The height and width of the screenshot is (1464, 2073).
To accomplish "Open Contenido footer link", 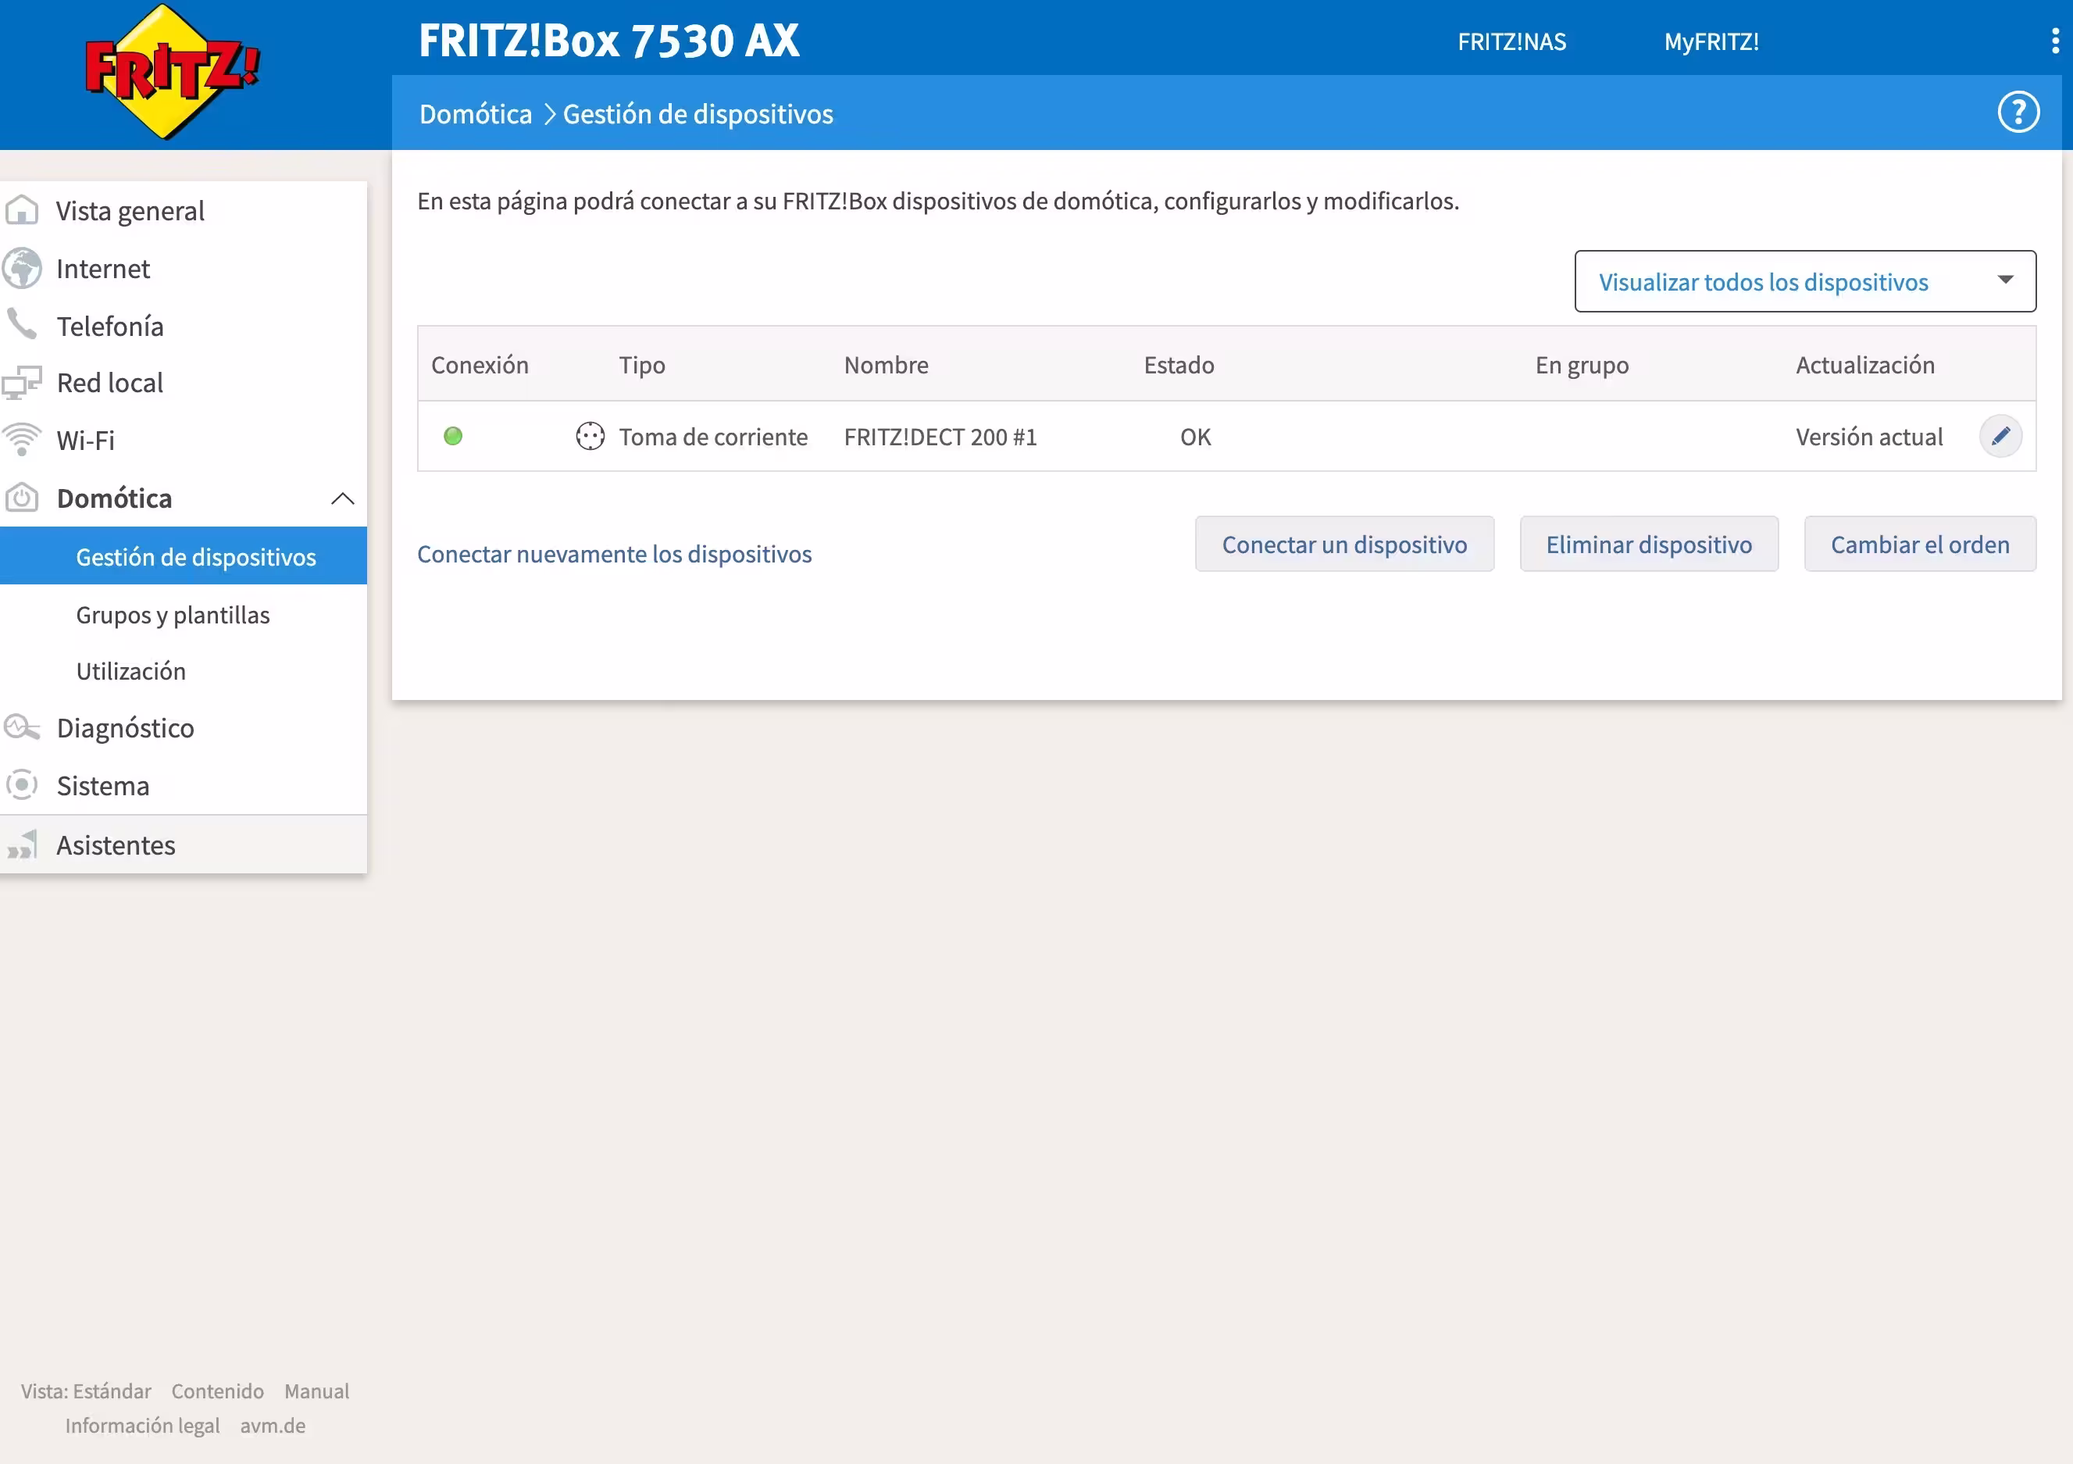I will click(x=218, y=1391).
